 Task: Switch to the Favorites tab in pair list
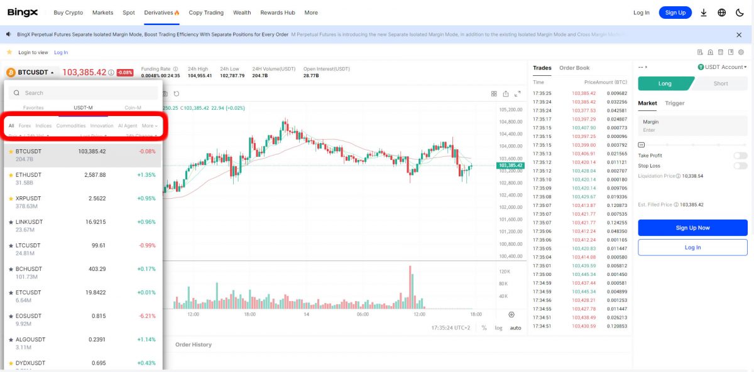click(33, 108)
